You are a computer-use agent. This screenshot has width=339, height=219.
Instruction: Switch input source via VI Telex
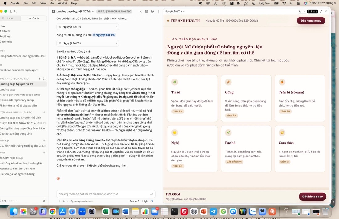coord(265,3)
